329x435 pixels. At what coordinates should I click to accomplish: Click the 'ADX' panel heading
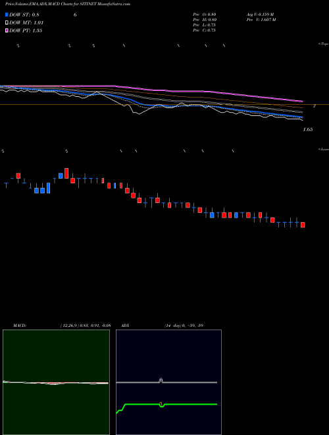(125, 326)
